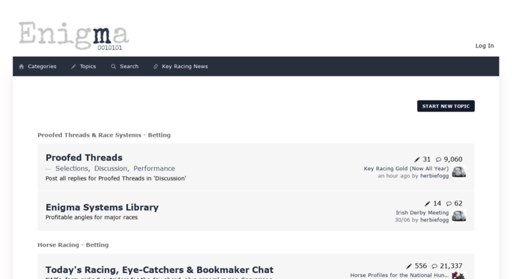This screenshot has width=512, height=279.
Task: Click the 'Proofed Threads & Race Systems - Betting' heading
Action: pos(104,135)
